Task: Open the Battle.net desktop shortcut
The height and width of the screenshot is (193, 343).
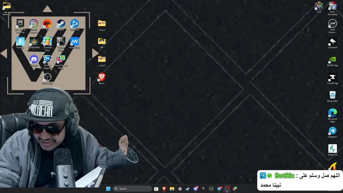Action: [x=74, y=25]
